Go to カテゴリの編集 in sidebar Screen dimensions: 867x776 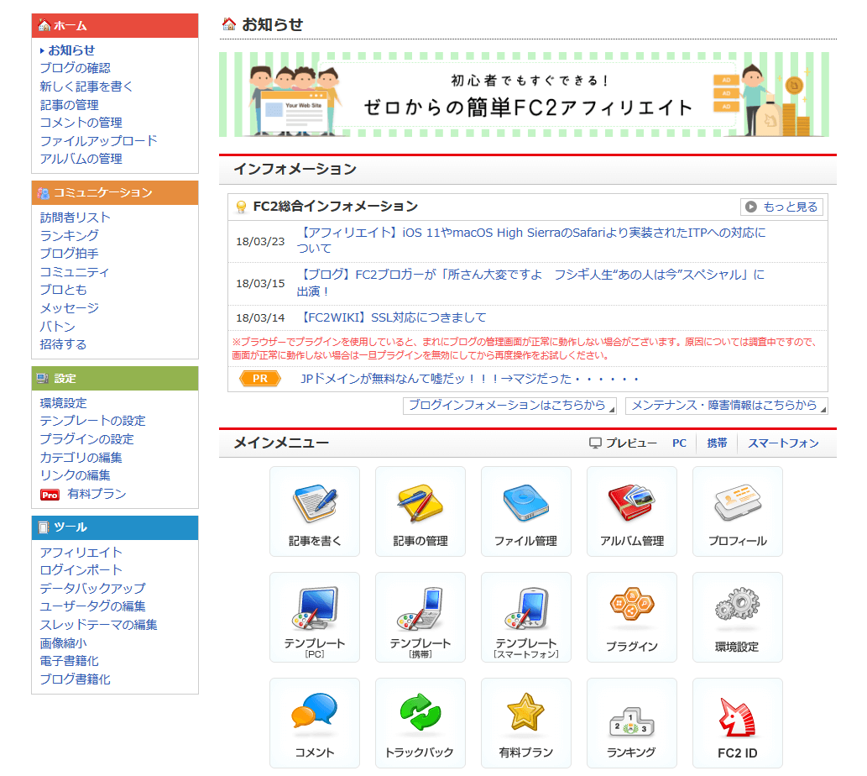pyautogui.click(x=81, y=458)
